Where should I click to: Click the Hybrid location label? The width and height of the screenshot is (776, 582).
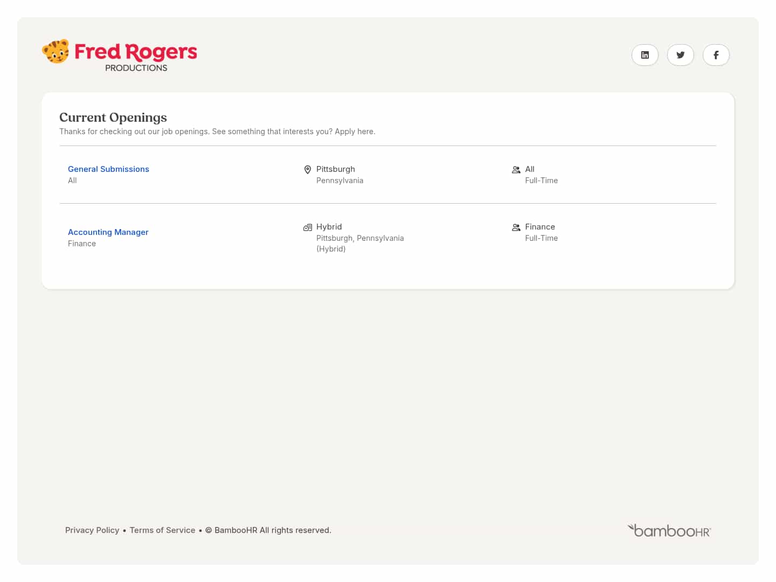tap(329, 227)
